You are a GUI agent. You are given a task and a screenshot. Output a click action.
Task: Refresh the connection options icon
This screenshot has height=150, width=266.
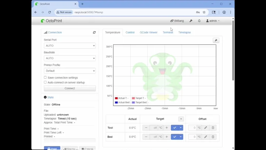point(94,32)
